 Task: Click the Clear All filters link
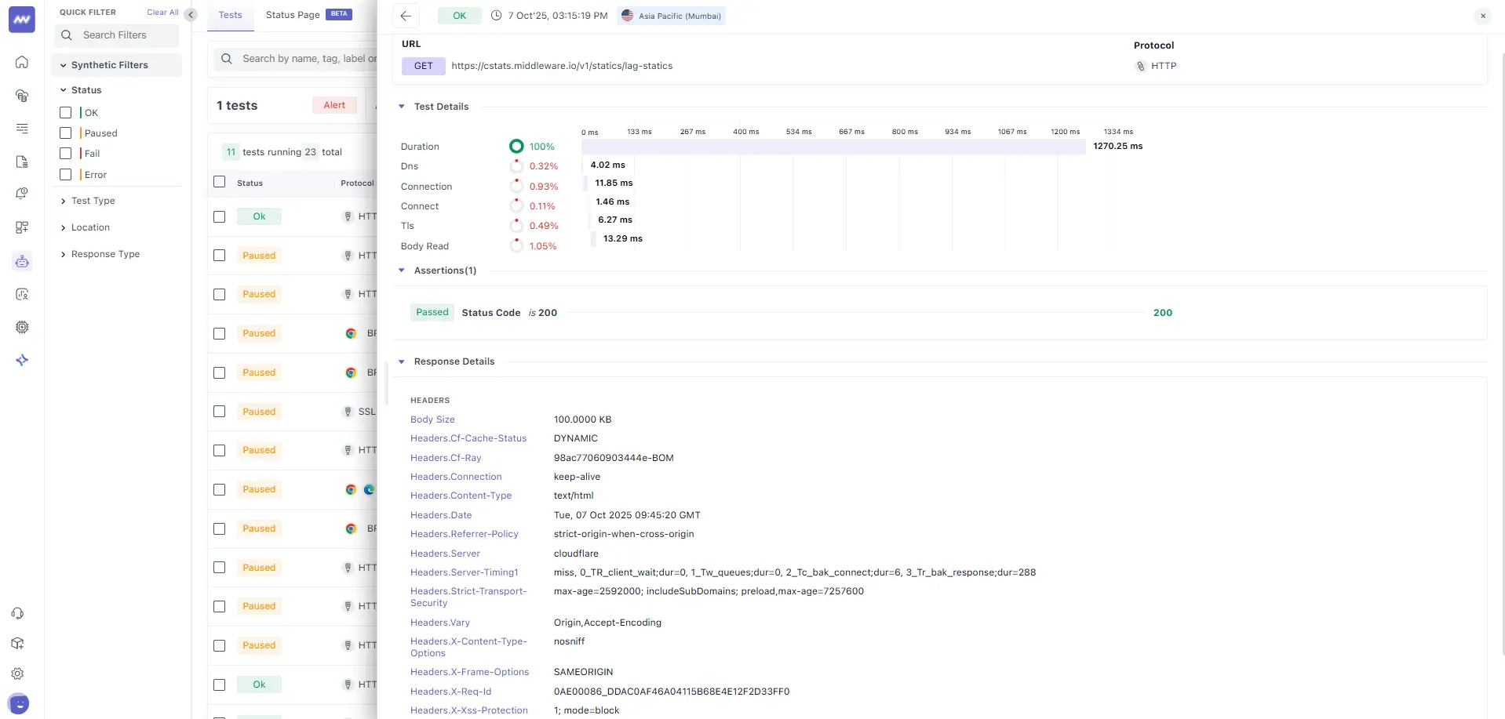[162, 12]
